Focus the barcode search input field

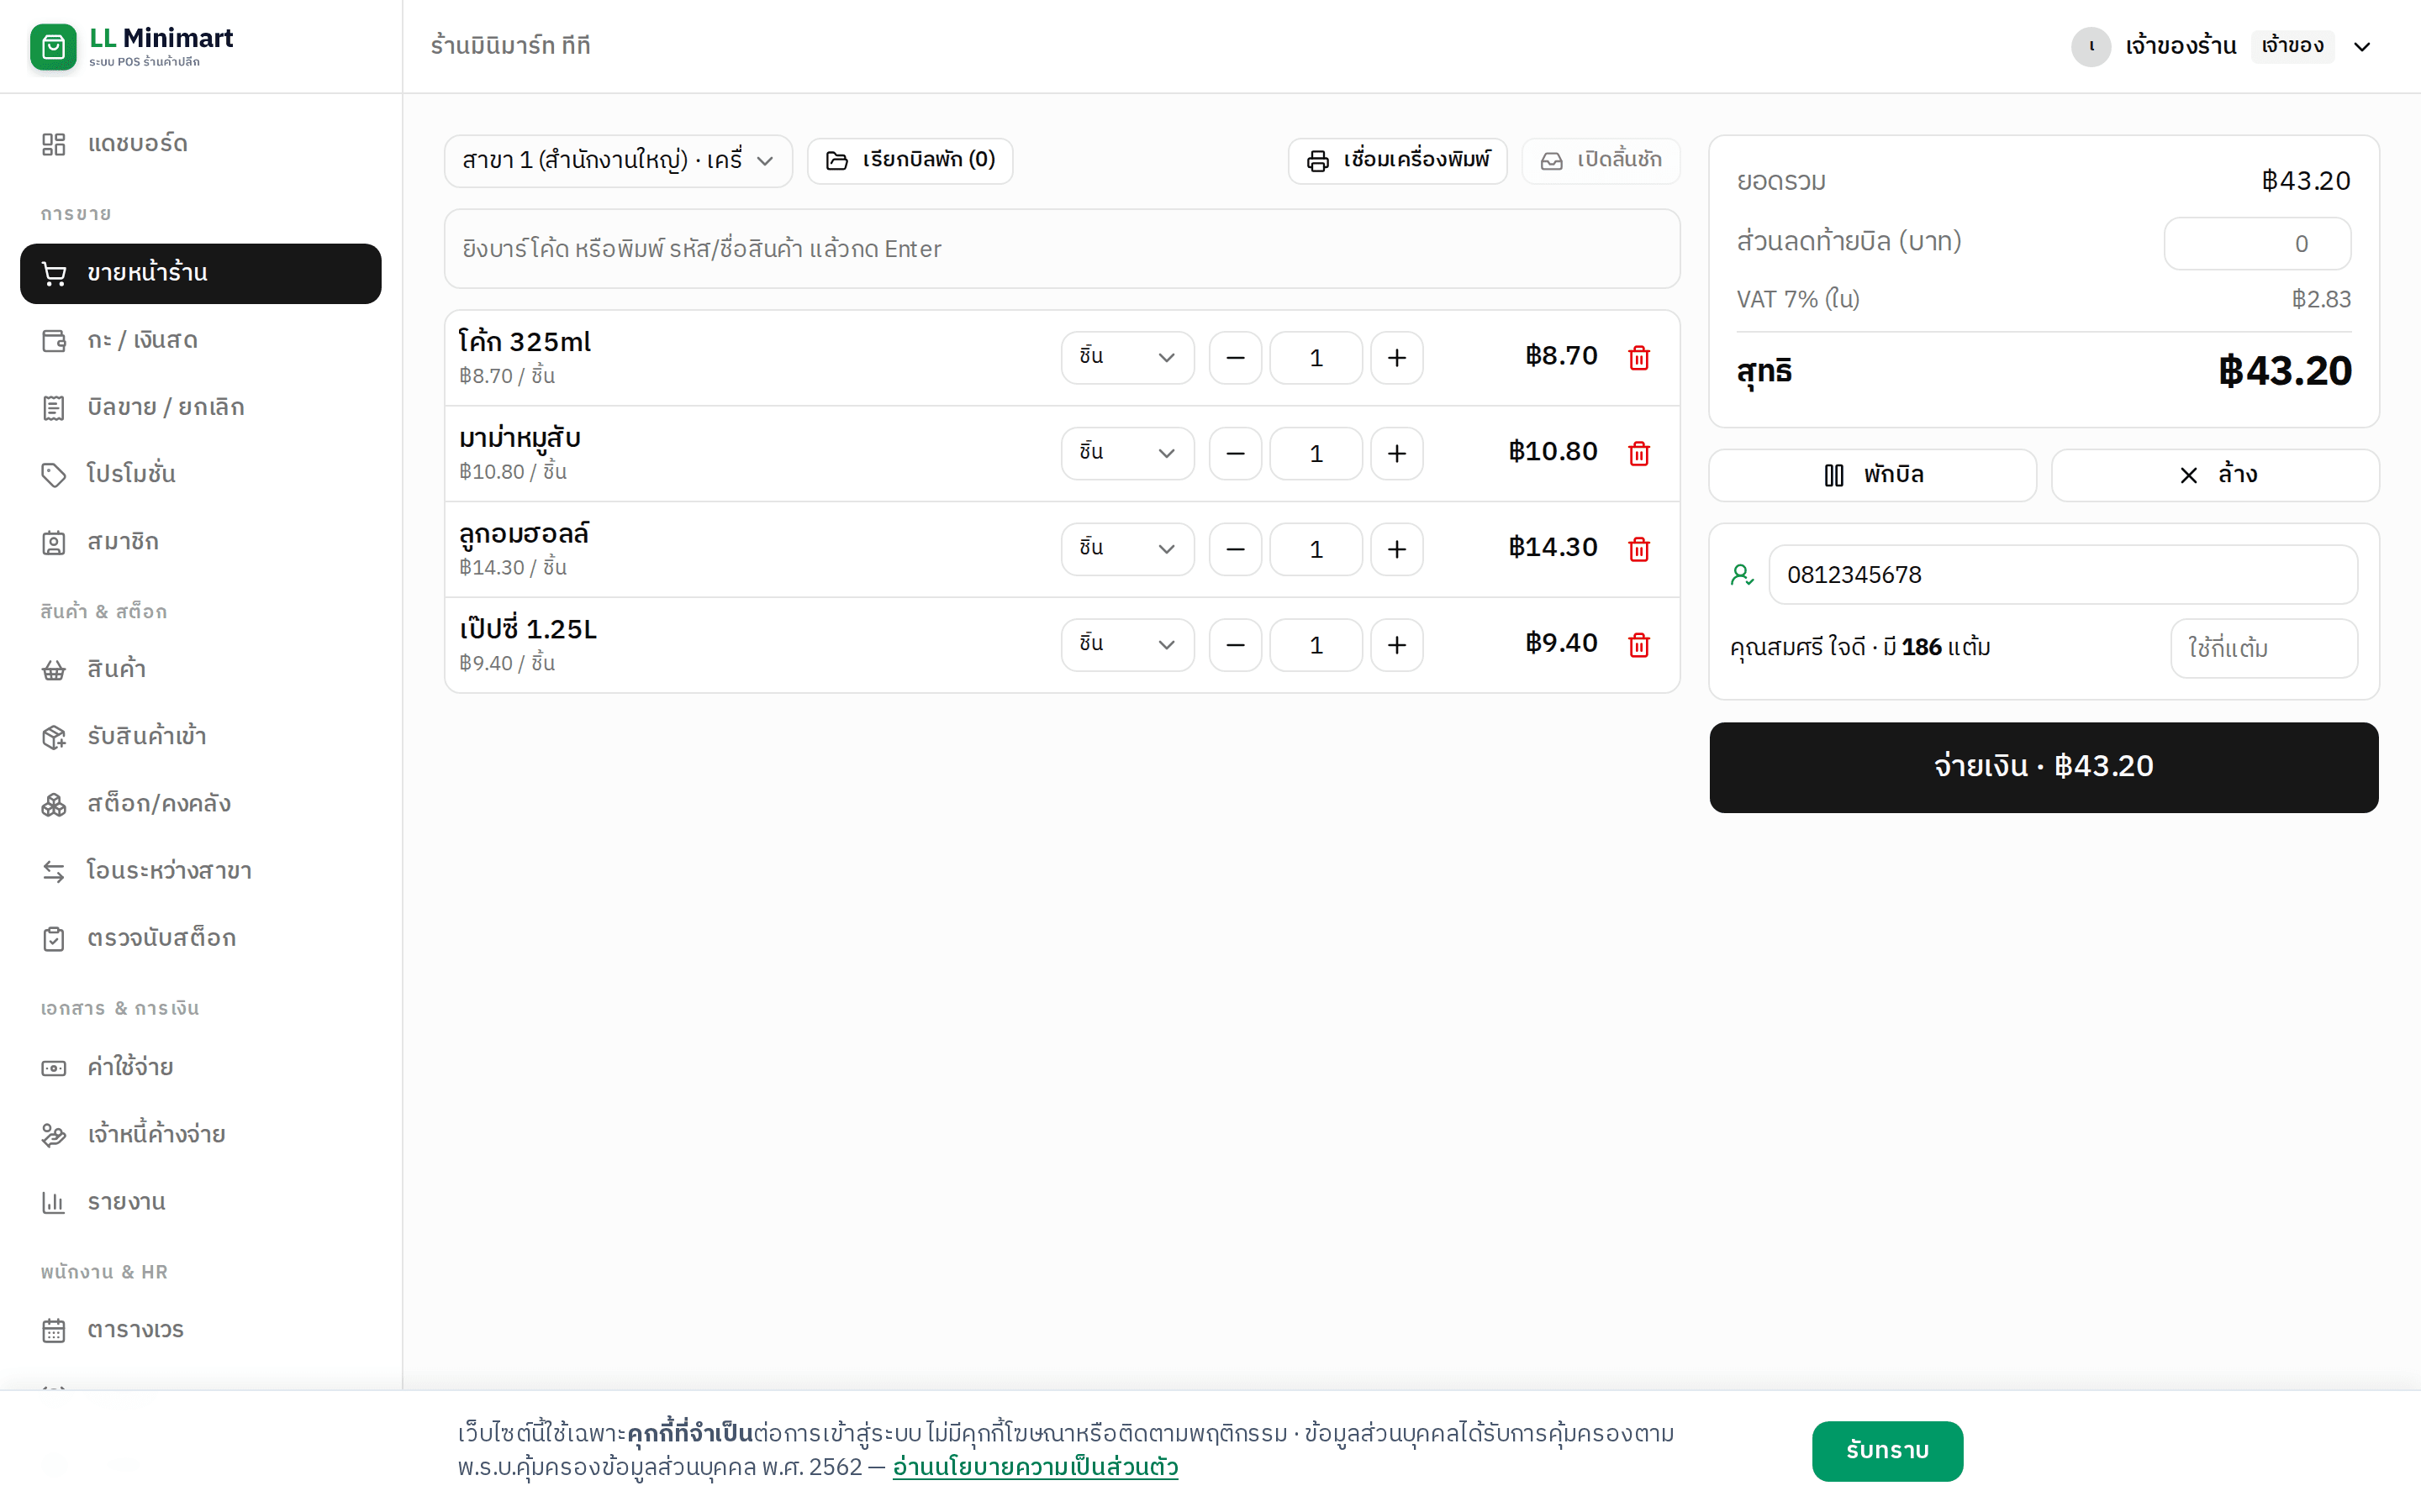[x=1063, y=249]
